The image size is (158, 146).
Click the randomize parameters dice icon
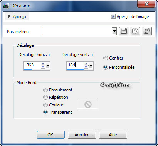135,31
